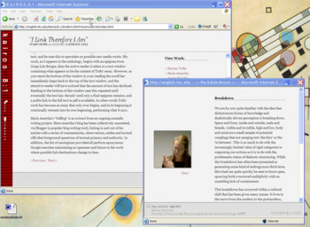Viewport: 310px width, 227px height.
Task: Open the Favorites menu
Action: (35, 11)
